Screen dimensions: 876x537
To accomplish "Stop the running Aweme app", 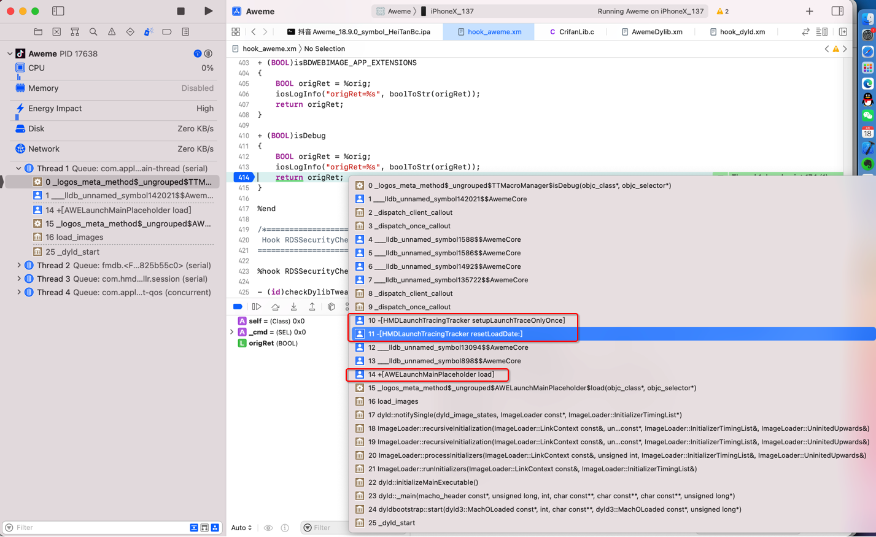I will tap(180, 11).
